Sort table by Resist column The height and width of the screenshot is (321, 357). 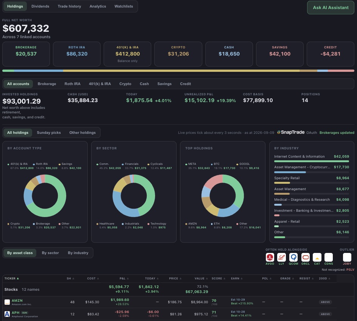[x=306, y=278]
